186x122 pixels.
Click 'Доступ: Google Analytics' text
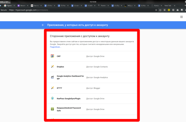point(97,78)
